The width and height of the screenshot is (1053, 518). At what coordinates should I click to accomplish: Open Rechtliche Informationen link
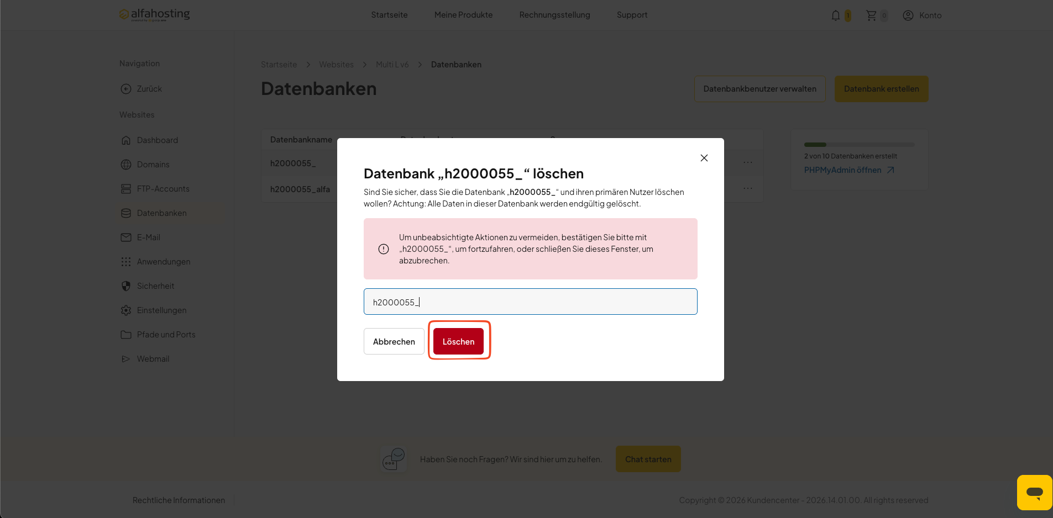[x=179, y=500]
